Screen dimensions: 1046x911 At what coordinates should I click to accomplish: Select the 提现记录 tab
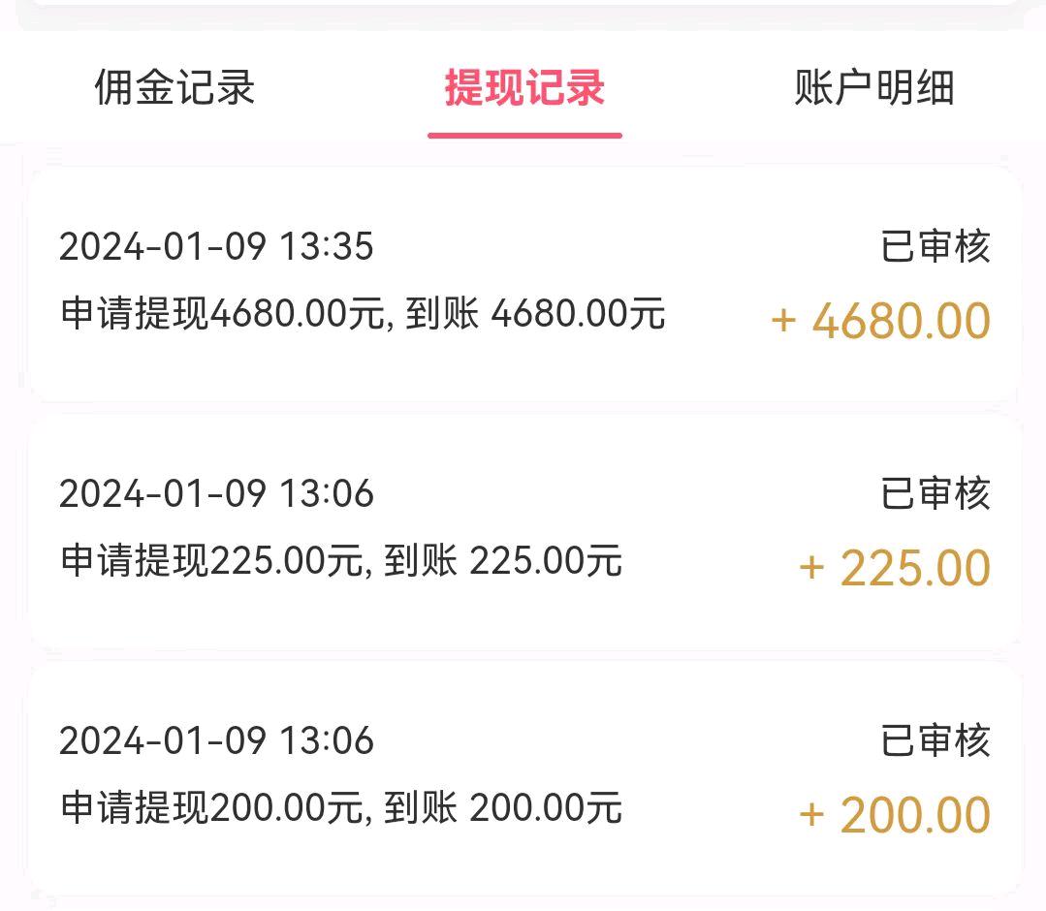coord(524,88)
